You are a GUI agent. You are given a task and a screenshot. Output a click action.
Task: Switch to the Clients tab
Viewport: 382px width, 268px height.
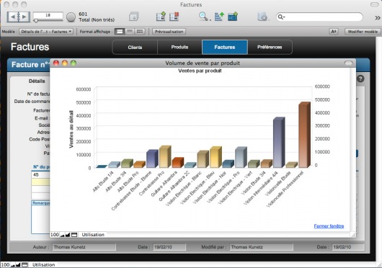pyautogui.click(x=135, y=48)
